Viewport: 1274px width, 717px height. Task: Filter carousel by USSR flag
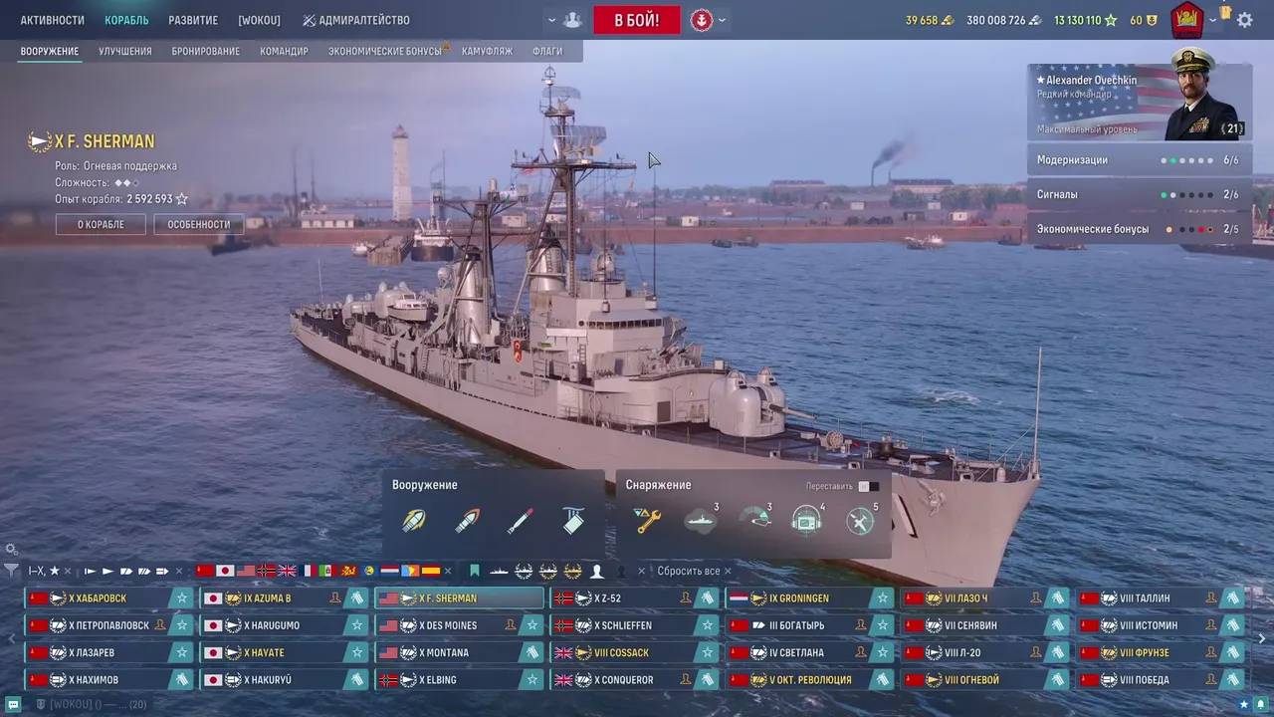[x=205, y=571]
